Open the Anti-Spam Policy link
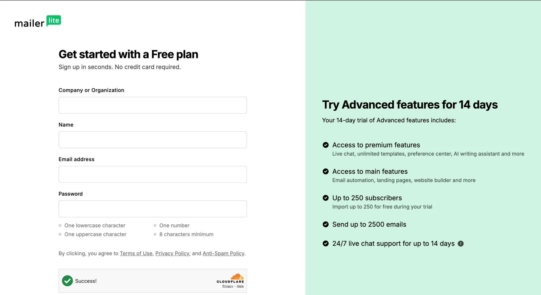541x295 pixels. tap(223, 253)
